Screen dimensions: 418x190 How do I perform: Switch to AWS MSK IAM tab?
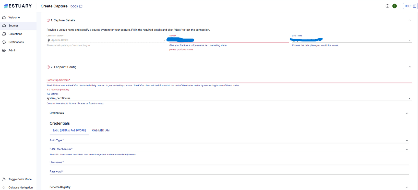point(101,131)
